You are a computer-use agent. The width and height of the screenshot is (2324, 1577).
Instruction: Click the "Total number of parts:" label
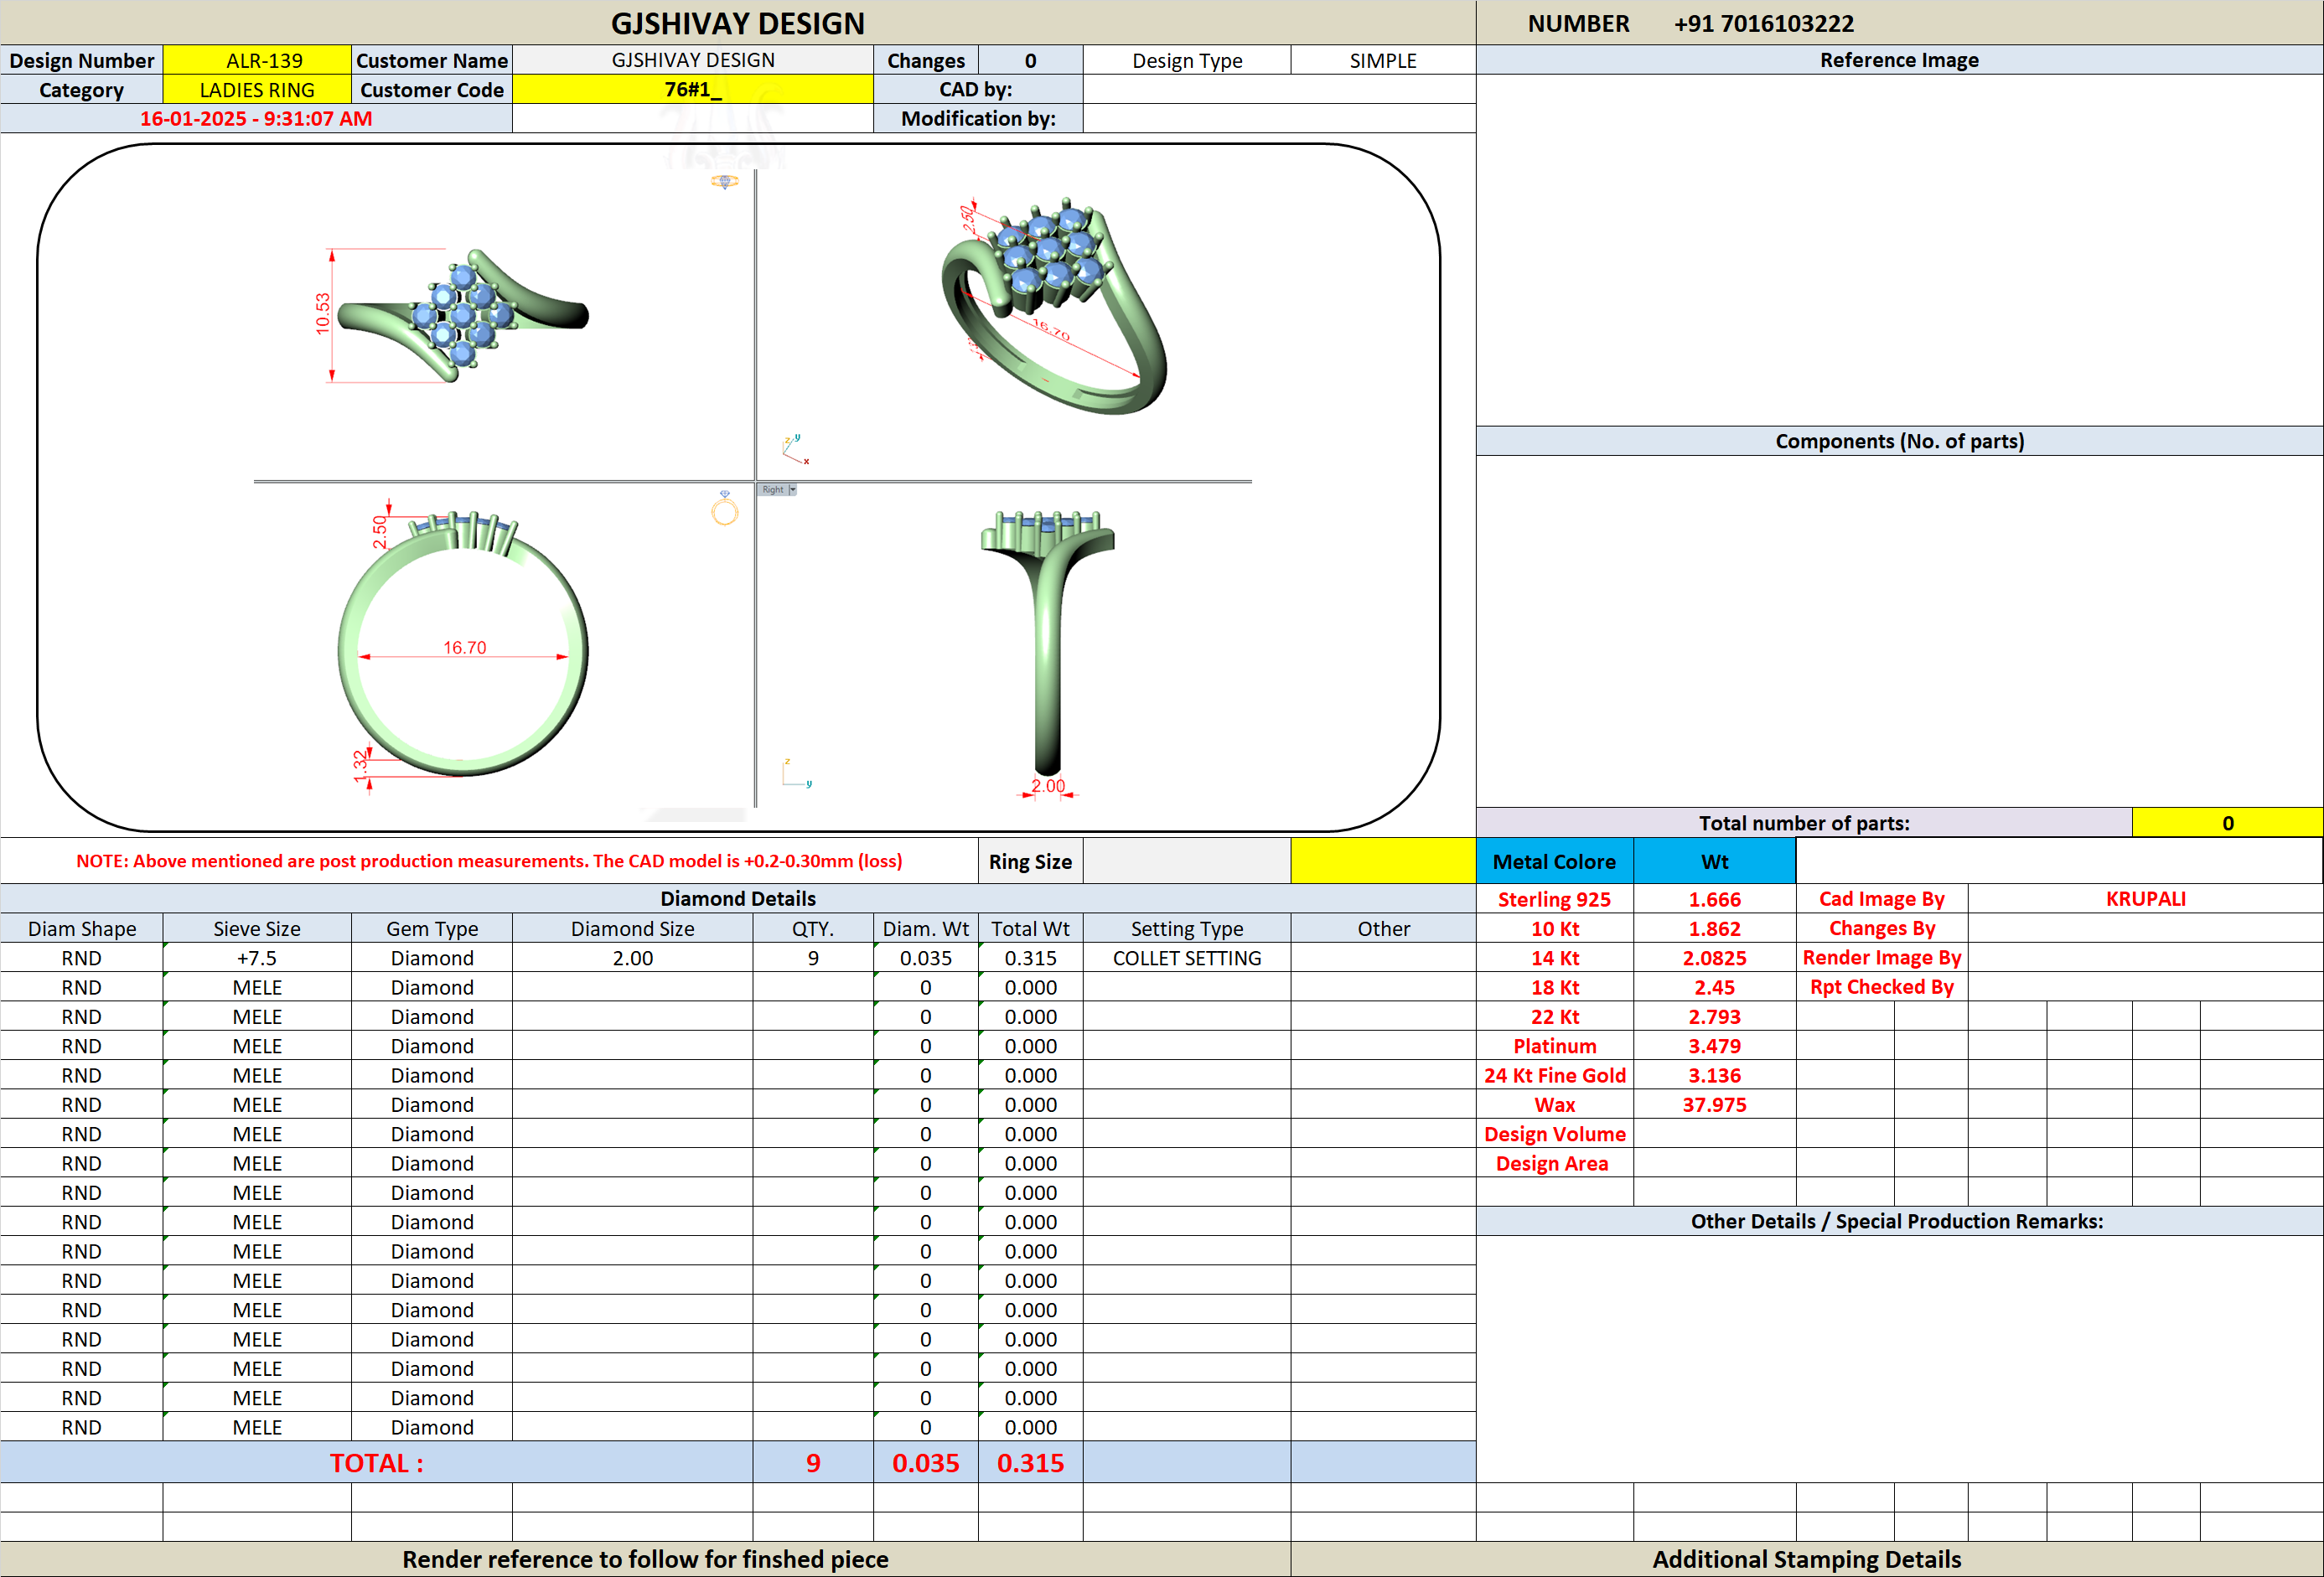pyautogui.click(x=1804, y=823)
